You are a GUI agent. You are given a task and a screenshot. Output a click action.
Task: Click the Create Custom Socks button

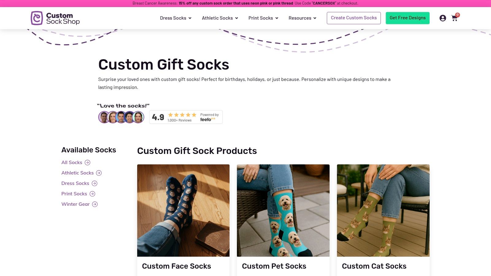click(x=354, y=18)
